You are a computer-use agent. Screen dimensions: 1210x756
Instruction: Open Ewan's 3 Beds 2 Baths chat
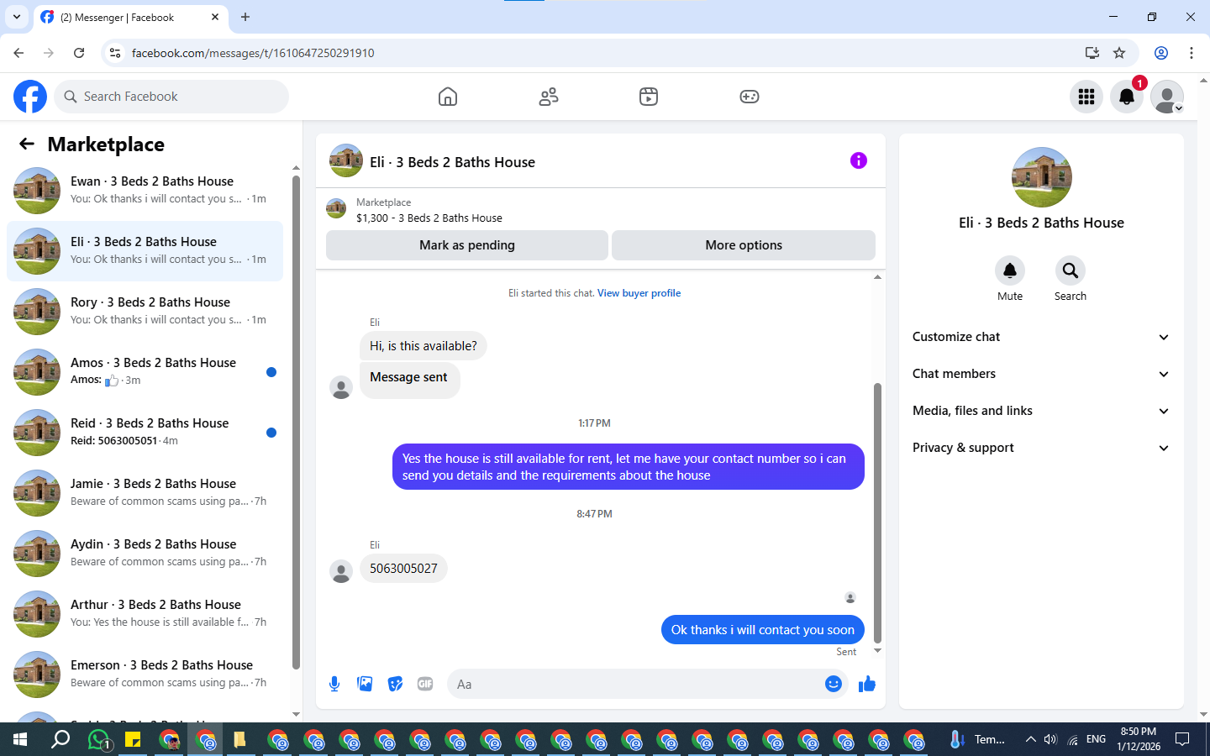point(145,191)
